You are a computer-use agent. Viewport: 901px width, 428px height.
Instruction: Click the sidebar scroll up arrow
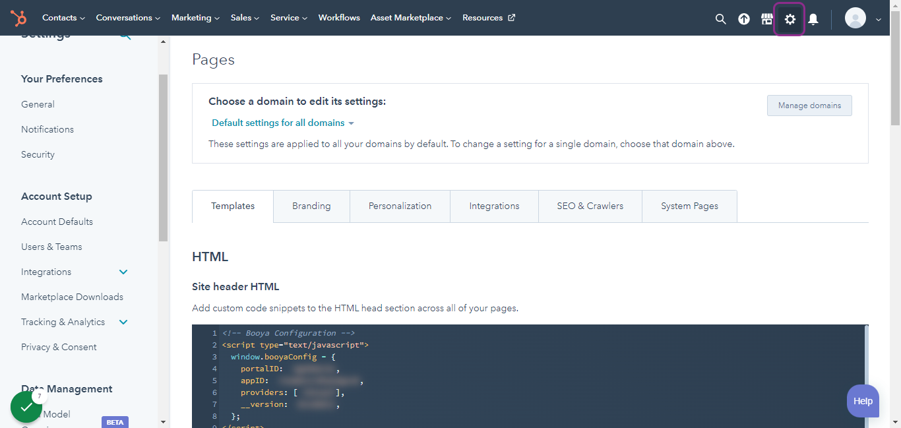click(163, 42)
